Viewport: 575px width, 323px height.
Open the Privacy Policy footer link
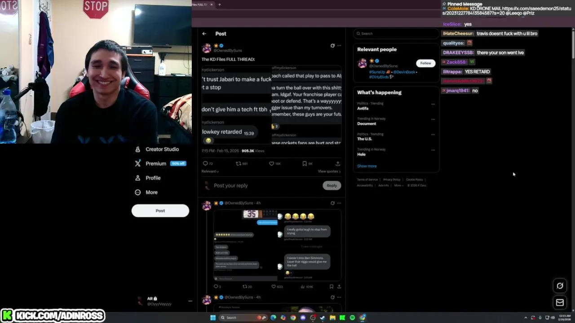pos(392,180)
